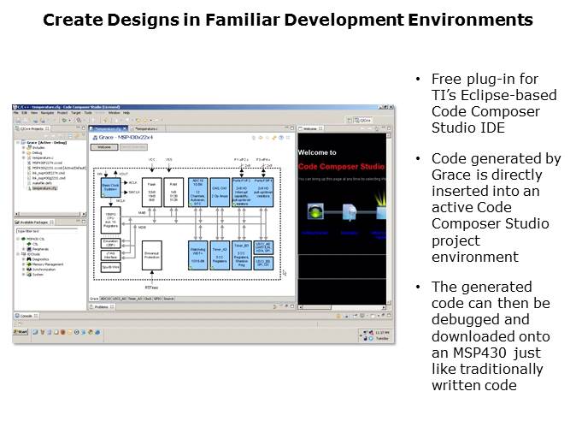Select the ADC10 block in diagram
Image resolution: width=576 pixels, height=433 pixels.
click(197, 192)
